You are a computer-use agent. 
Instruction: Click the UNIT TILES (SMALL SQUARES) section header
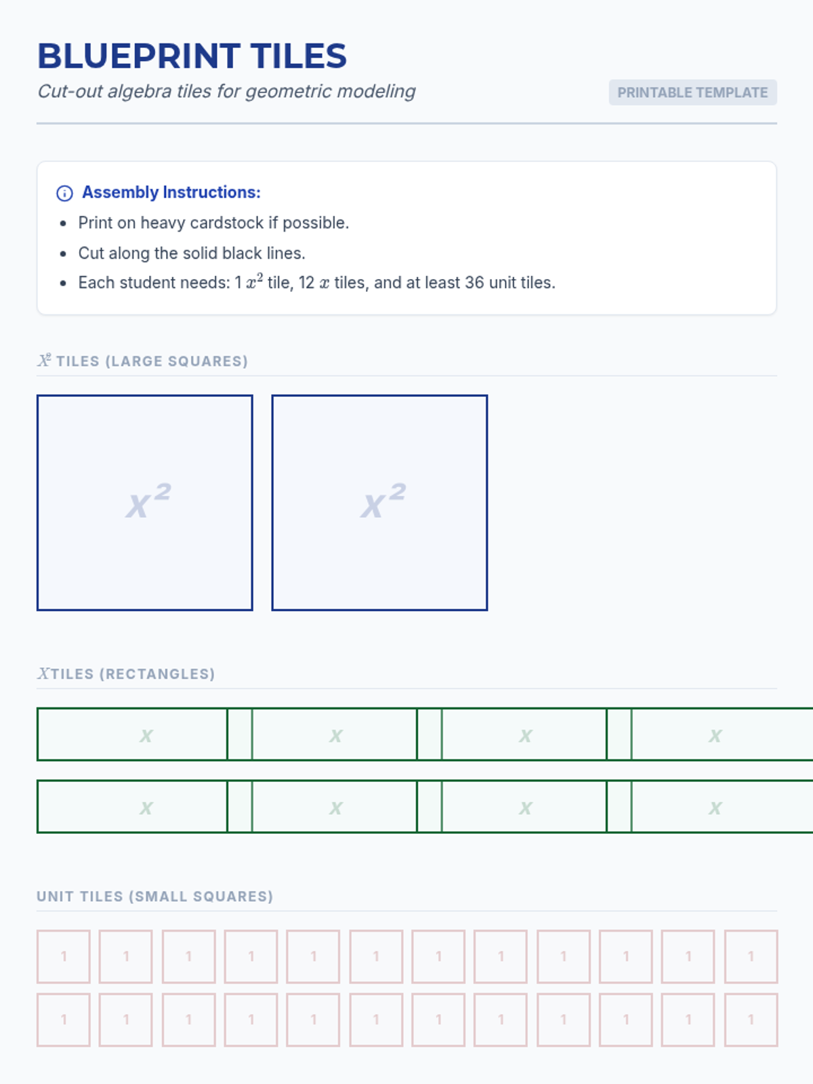pos(155,896)
